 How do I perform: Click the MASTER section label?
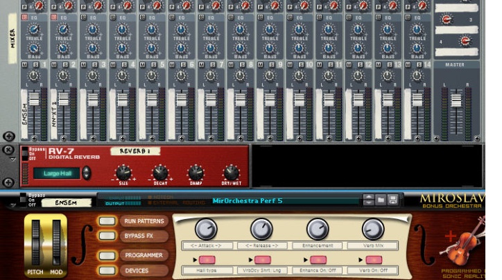(455, 64)
